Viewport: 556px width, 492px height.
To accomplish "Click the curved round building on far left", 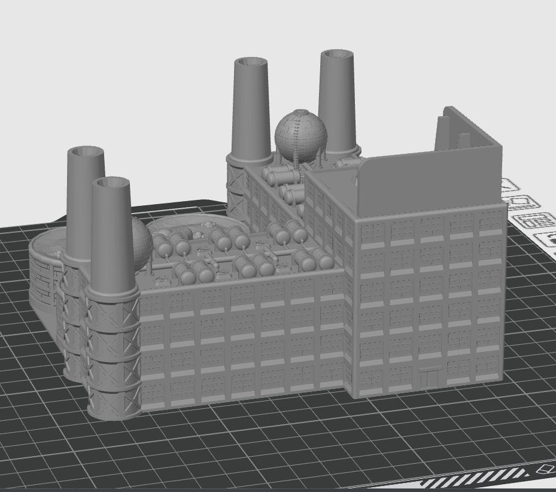I will coord(45,275).
